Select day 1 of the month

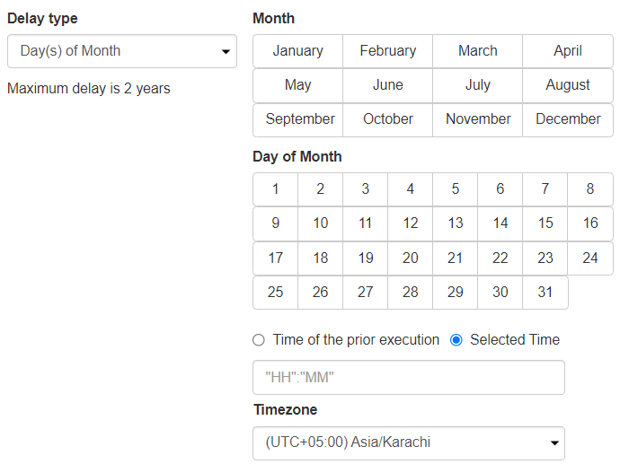coord(276,189)
